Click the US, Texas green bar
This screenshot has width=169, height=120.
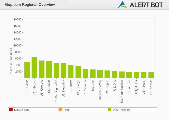coord(49,69)
